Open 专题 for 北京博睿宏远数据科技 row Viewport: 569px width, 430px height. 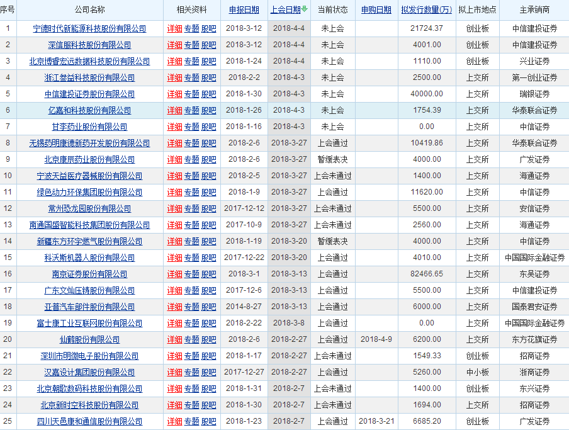click(x=191, y=61)
